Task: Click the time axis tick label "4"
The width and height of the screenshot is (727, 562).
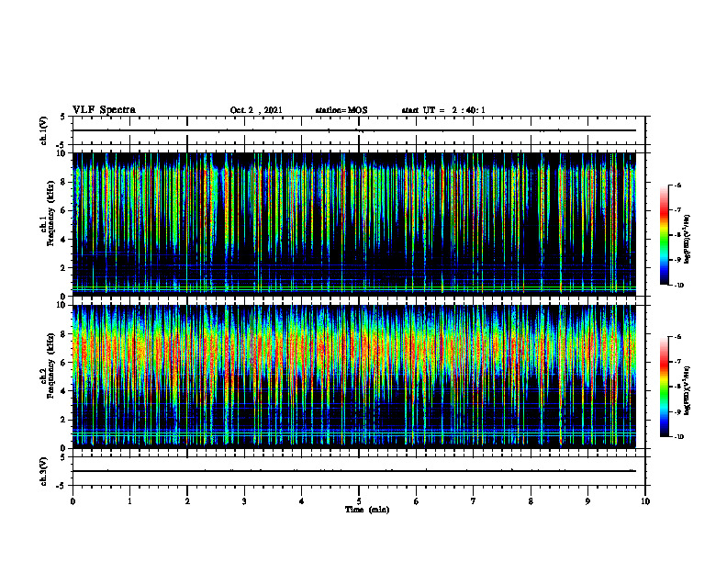Action: (302, 501)
